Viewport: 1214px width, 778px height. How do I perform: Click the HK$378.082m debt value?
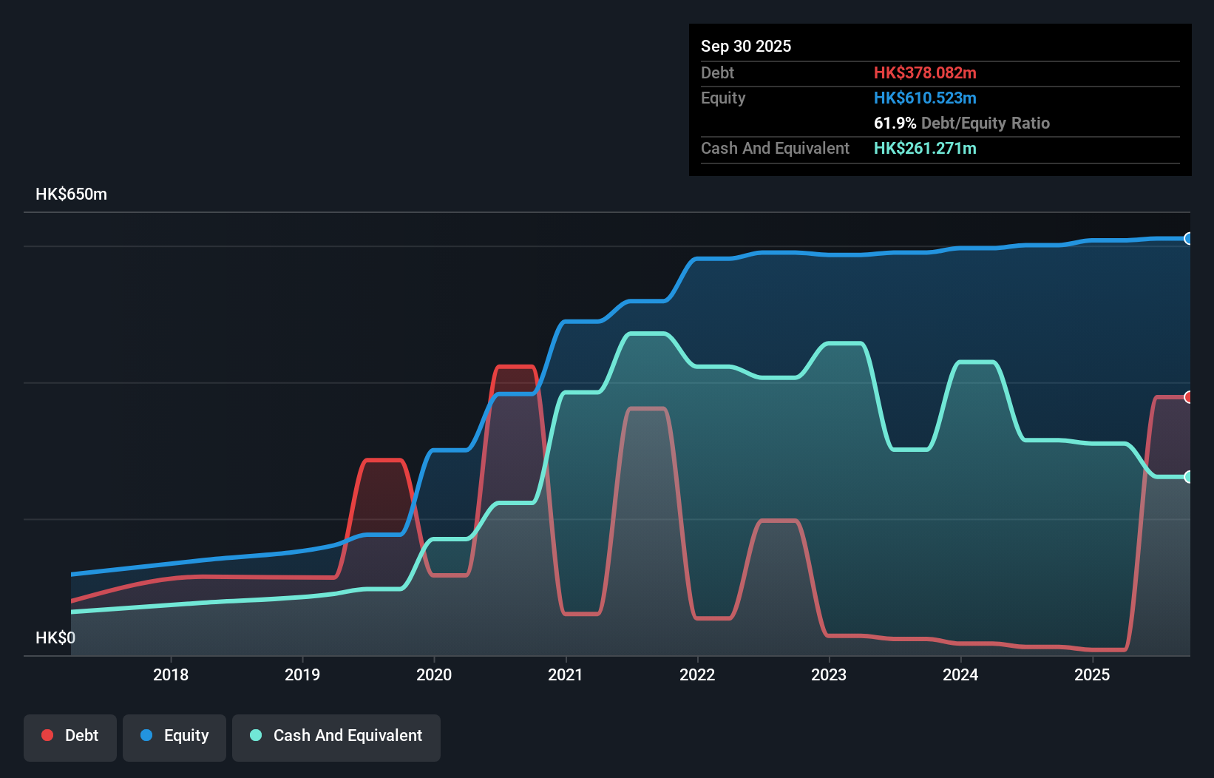pos(925,73)
